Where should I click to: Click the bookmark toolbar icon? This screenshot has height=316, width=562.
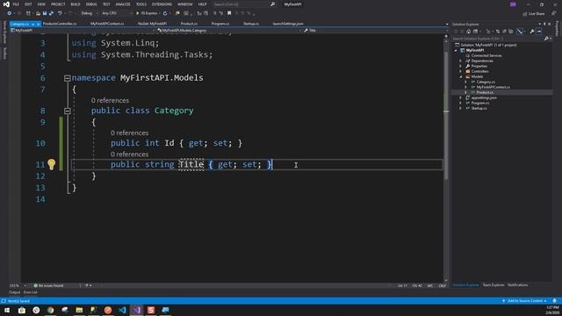[229, 13]
